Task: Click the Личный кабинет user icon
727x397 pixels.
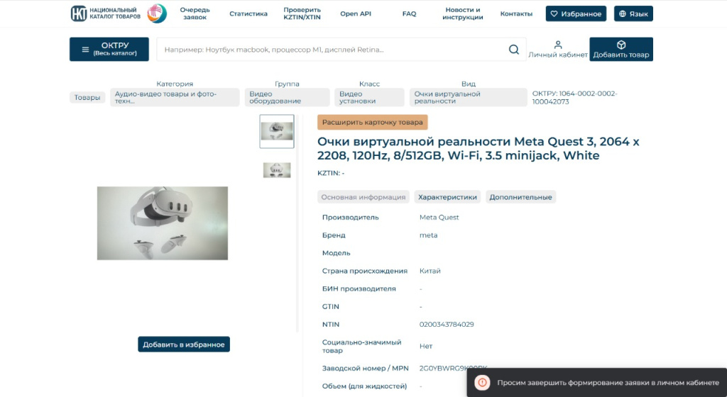Action: pos(558,45)
